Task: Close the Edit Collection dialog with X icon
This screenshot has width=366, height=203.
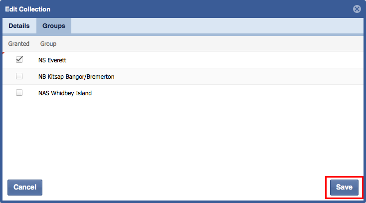Action: pyautogui.click(x=357, y=9)
